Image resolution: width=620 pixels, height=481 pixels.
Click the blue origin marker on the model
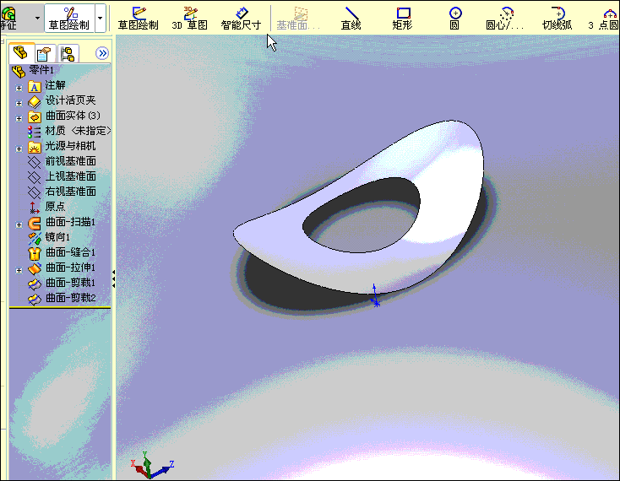pos(375,295)
